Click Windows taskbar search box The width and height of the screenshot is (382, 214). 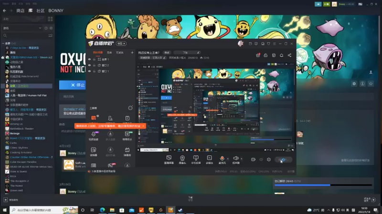(x=44, y=210)
